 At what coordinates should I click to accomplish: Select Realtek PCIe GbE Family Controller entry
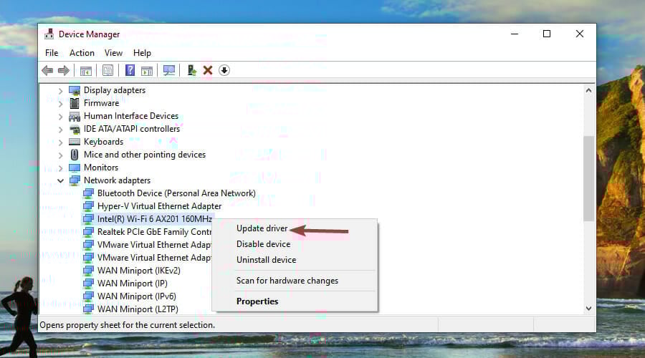pyautogui.click(x=154, y=232)
